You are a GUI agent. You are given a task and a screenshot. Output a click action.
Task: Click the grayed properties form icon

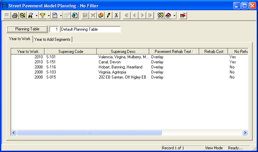tap(67, 16)
